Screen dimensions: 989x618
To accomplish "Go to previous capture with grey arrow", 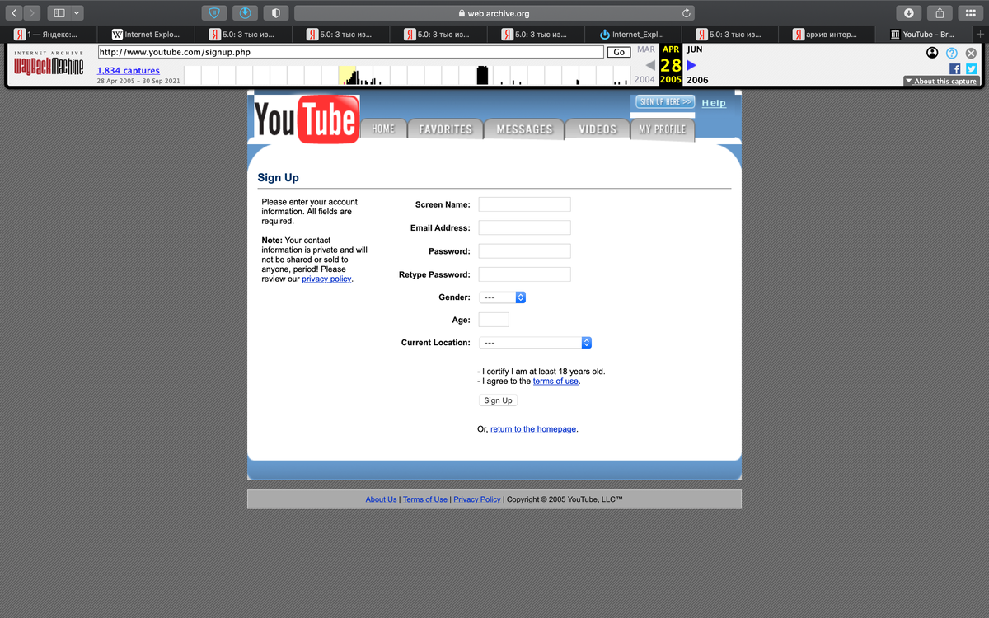I will pos(650,65).
